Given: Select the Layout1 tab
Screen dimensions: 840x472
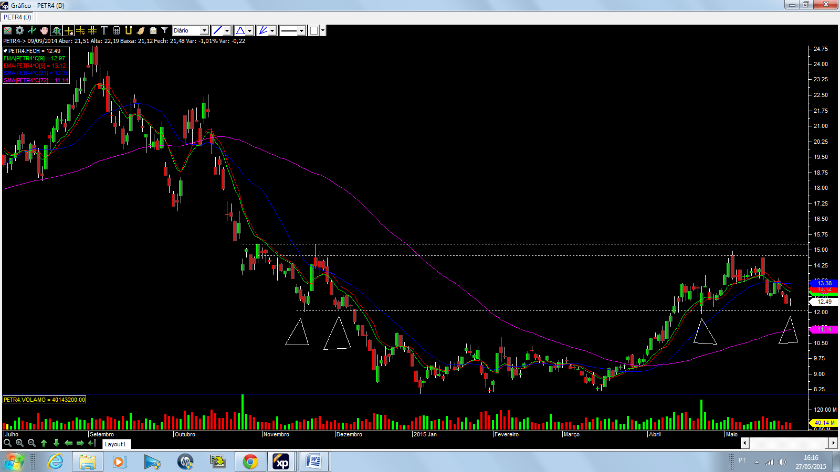Looking at the screenshot, I should pyautogui.click(x=115, y=444).
